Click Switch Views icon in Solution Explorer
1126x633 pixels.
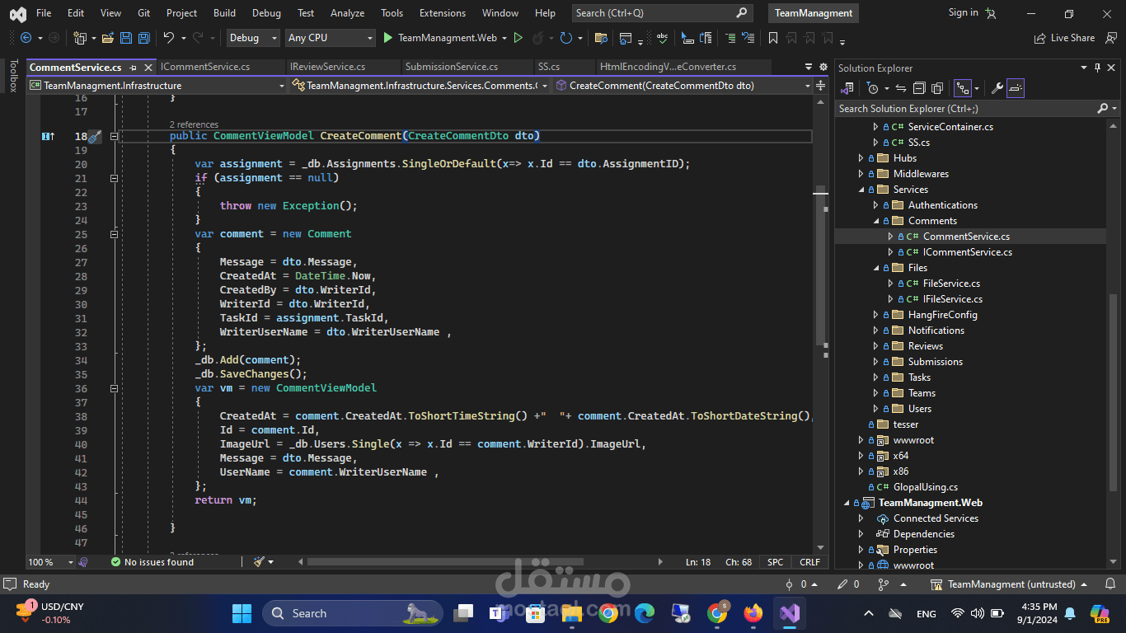847,88
